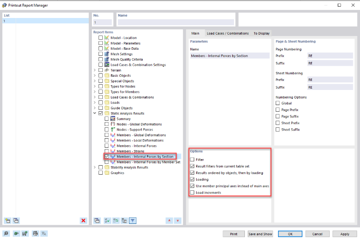The width and height of the screenshot is (360, 240).
Task: Click the copy icon under Report Items
Action: click(x=97, y=221)
